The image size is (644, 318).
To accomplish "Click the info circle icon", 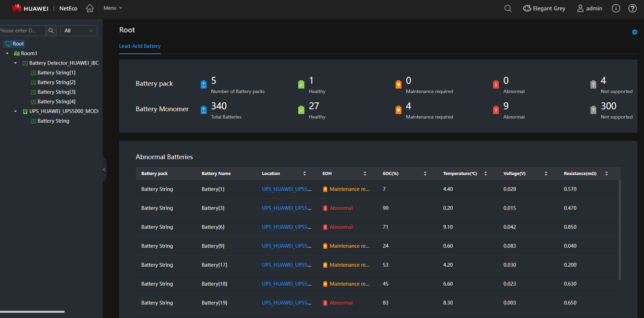I will (616, 8).
